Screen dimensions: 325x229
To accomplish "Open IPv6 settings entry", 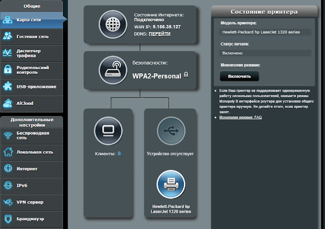I will (x=31, y=186).
